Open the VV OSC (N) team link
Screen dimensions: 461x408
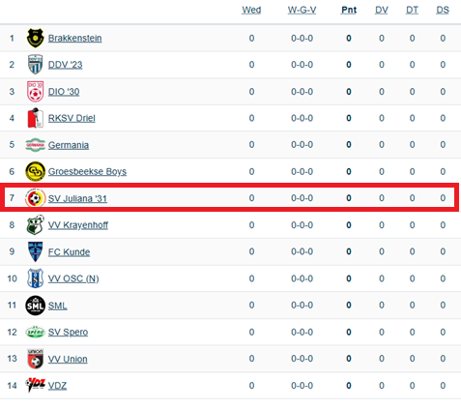[73, 278]
